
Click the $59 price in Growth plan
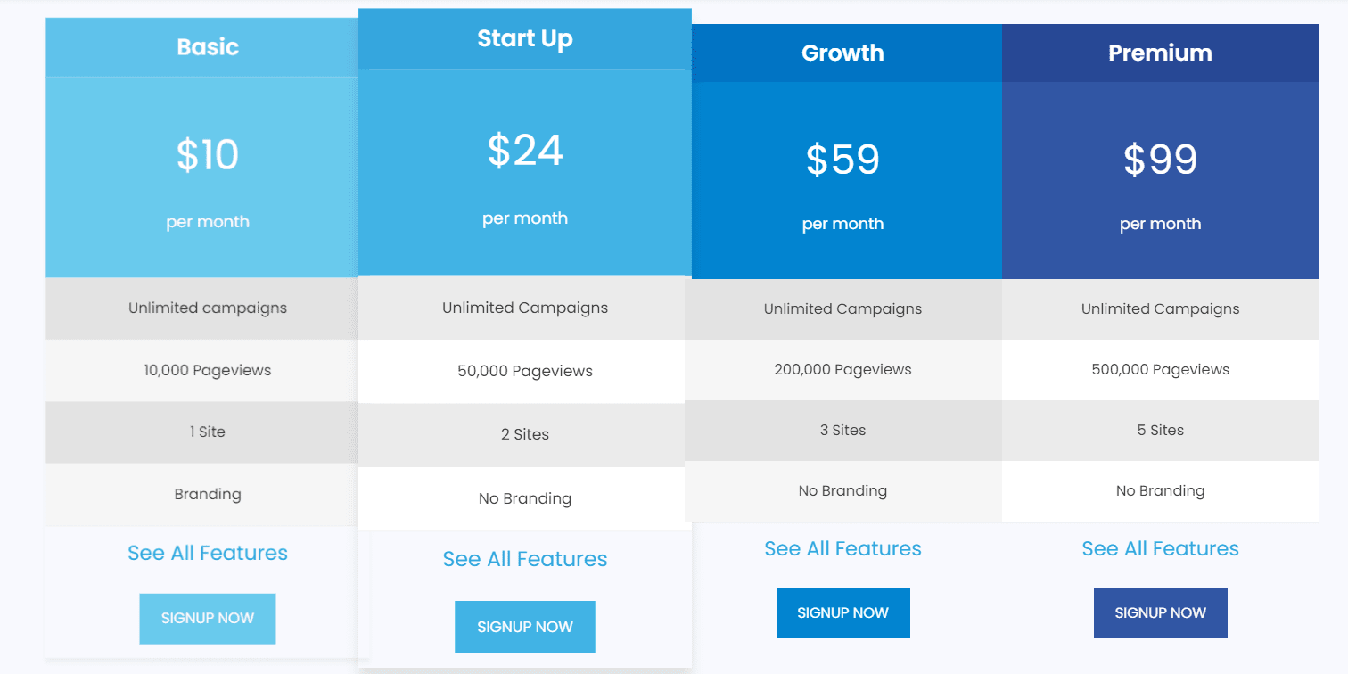click(842, 160)
